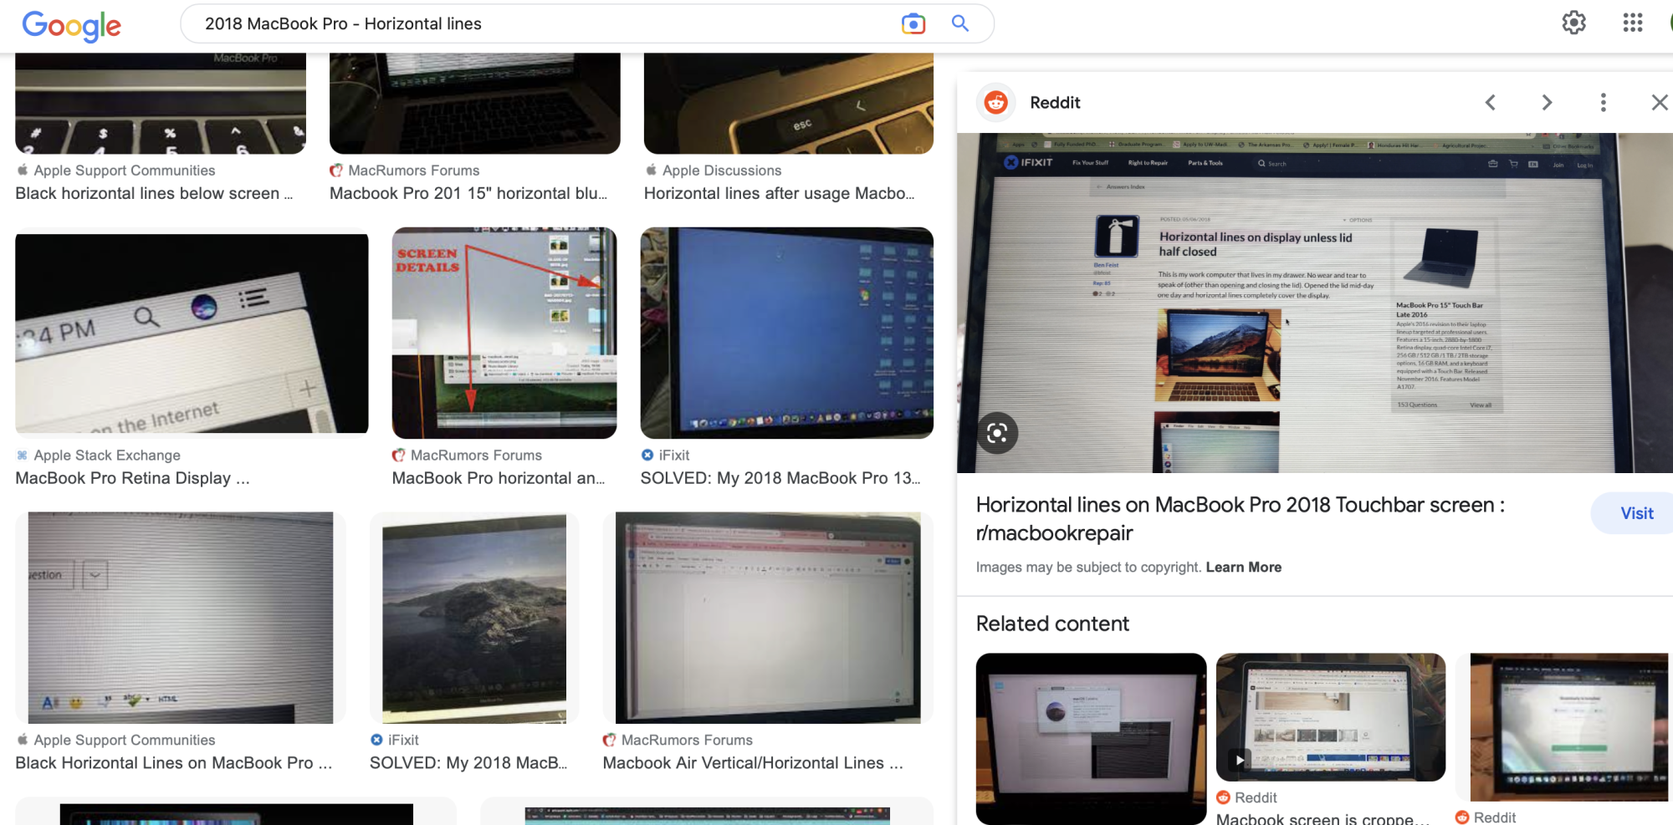The width and height of the screenshot is (1673, 825).
Task: Click 'Images may be subject to copyright.' text
Action: (1088, 567)
